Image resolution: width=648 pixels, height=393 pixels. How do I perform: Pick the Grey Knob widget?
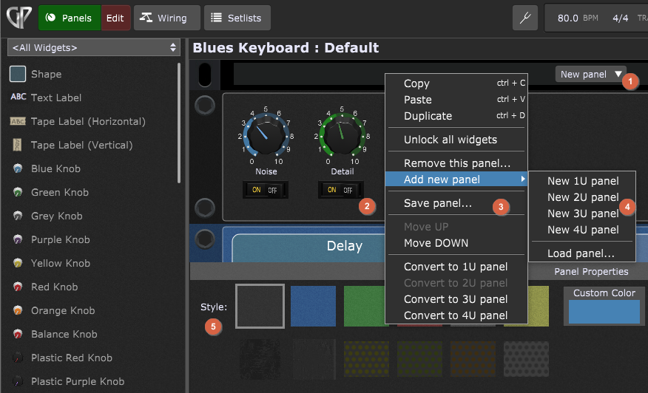click(x=47, y=216)
